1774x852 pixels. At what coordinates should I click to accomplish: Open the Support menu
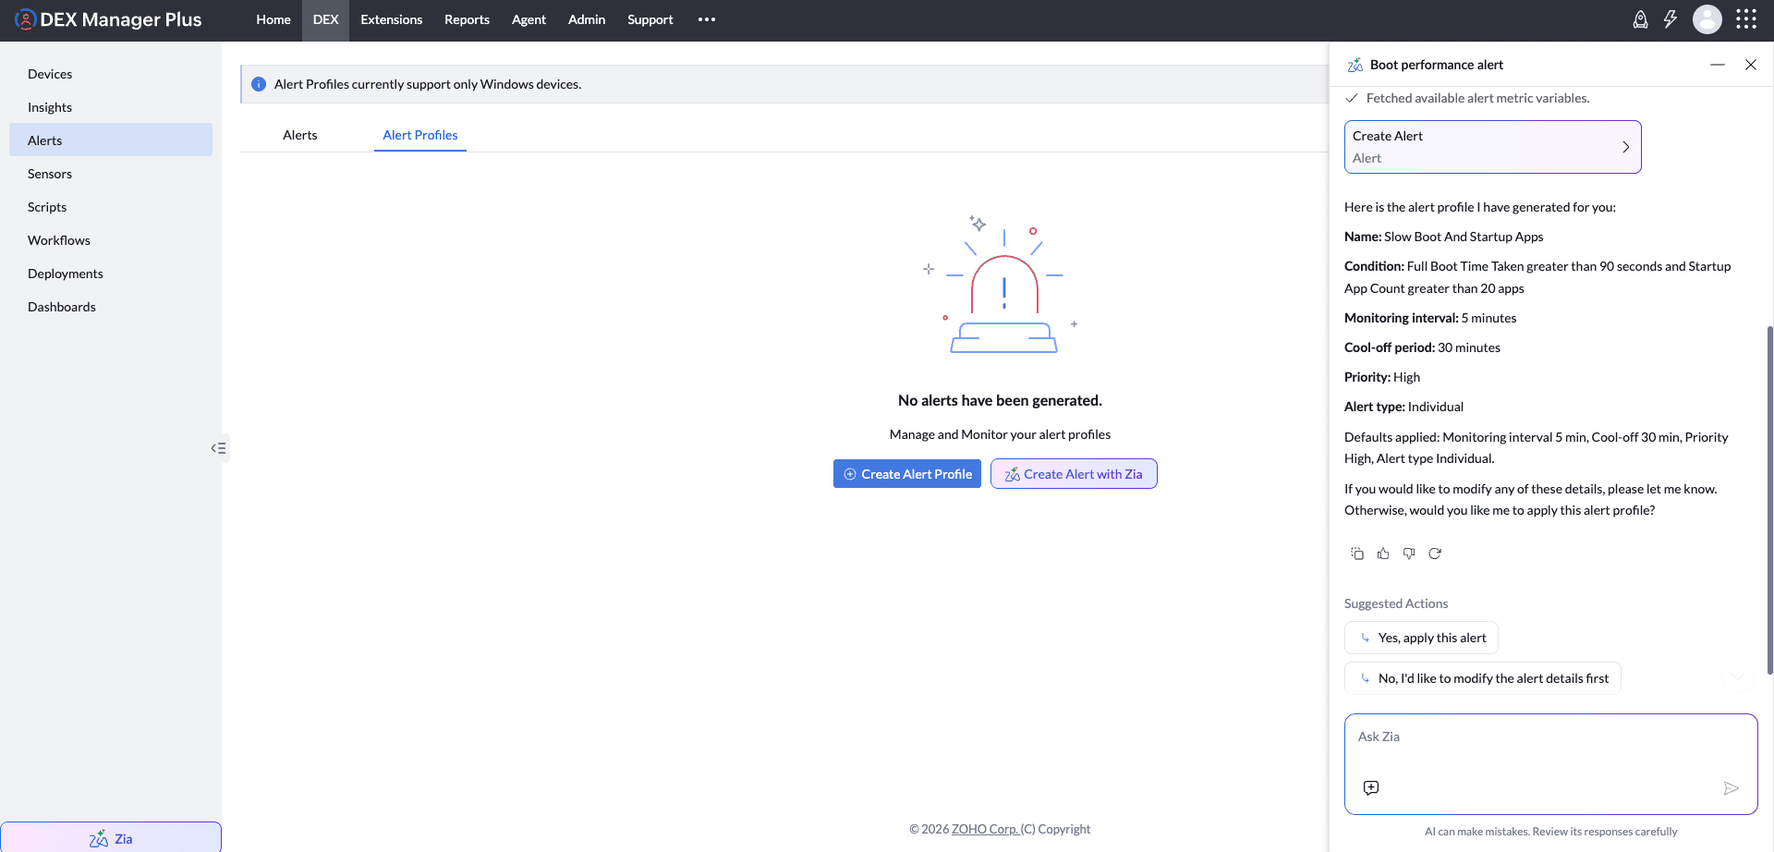[x=650, y=19]
